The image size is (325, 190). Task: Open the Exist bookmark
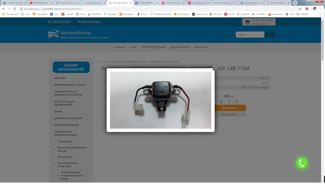point(290,14)
